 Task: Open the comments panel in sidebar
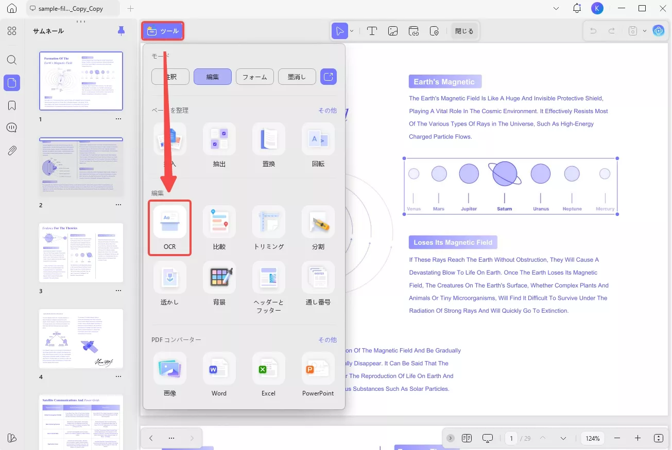click(12, 128)
